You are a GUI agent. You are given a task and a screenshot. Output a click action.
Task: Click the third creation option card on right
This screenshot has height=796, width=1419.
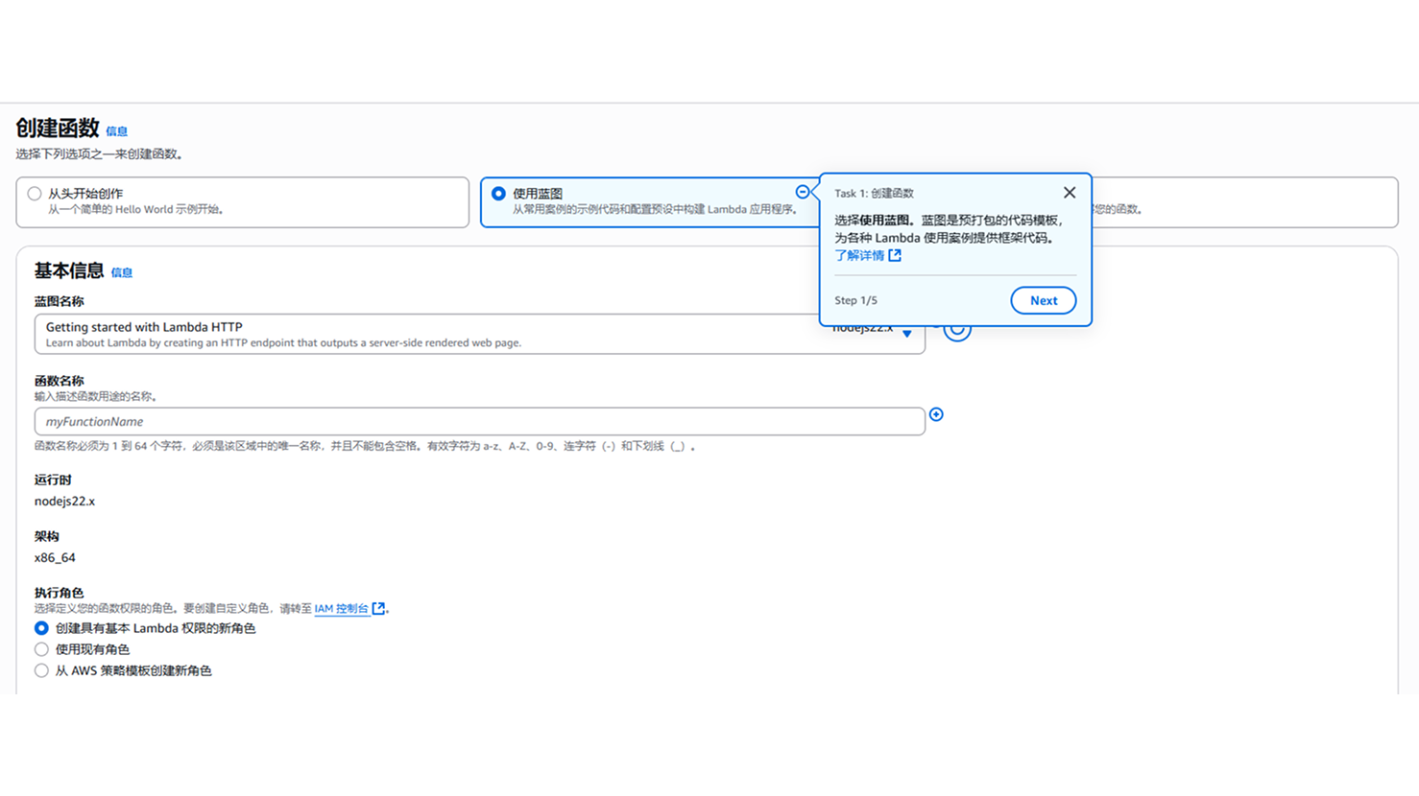(x=1248, y=202)
